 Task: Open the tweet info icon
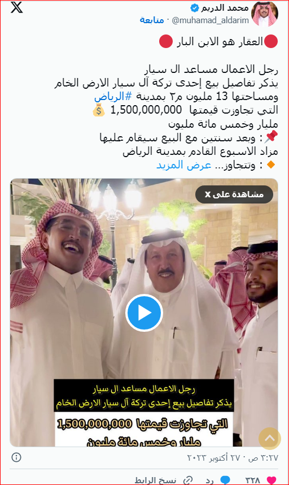[x=16, y=457]
